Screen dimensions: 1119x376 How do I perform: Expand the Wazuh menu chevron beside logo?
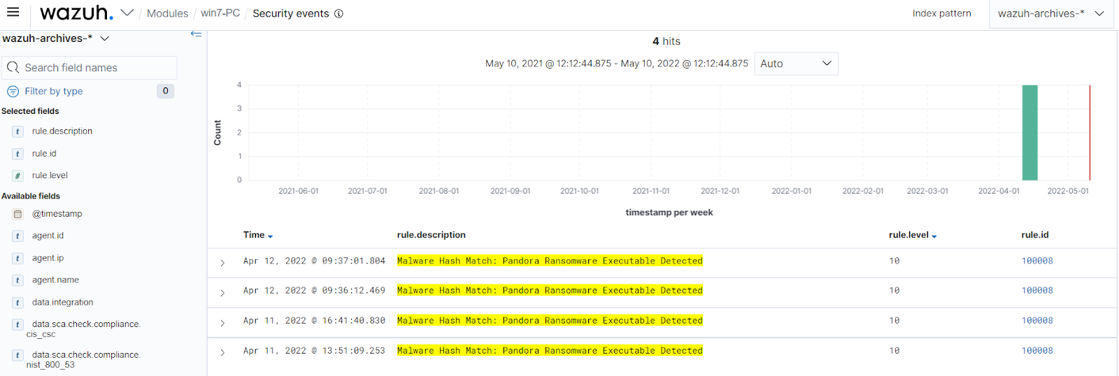coord(127,13)
